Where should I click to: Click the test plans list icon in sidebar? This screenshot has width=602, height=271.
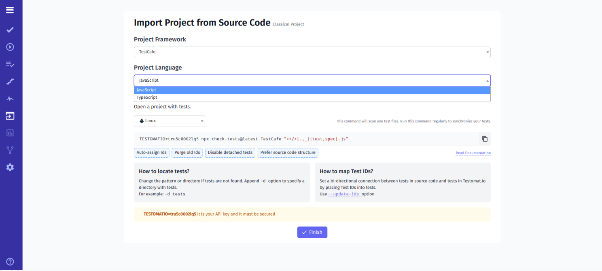[10, 64]
